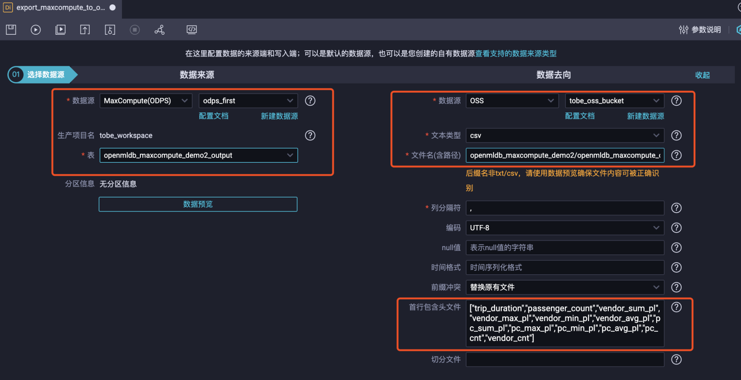Click 新建数据源 link under data source
This screenshot has width=741, height=380.
pyautogui.click(x=279, y=116)
